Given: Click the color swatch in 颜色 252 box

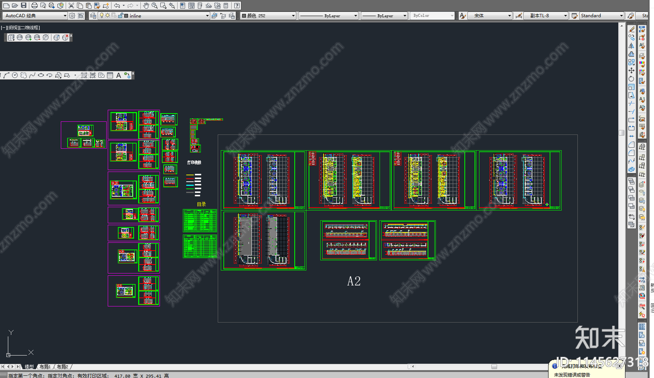Looking at the screenshot, I should (244, 16).
